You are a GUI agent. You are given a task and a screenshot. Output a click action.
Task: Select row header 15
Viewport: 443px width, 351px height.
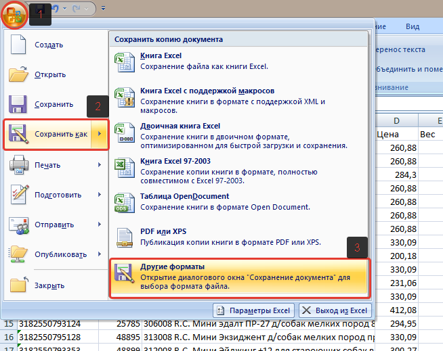point(9,324)
